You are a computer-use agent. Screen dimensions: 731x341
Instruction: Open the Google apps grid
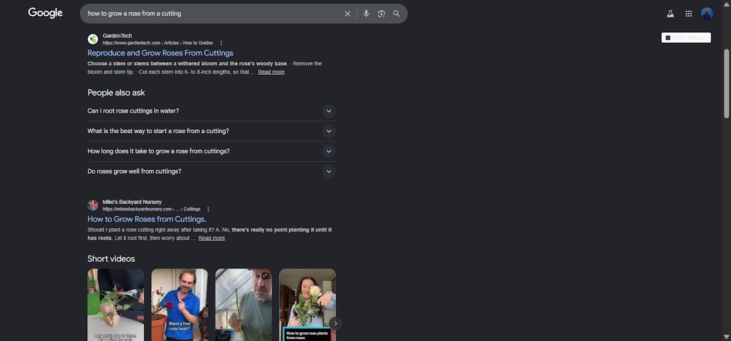pyautogui.click(x=689, y=13)
